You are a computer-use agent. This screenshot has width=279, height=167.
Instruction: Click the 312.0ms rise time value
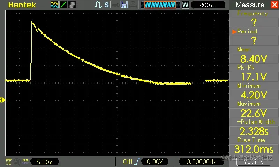click(254, 149)
